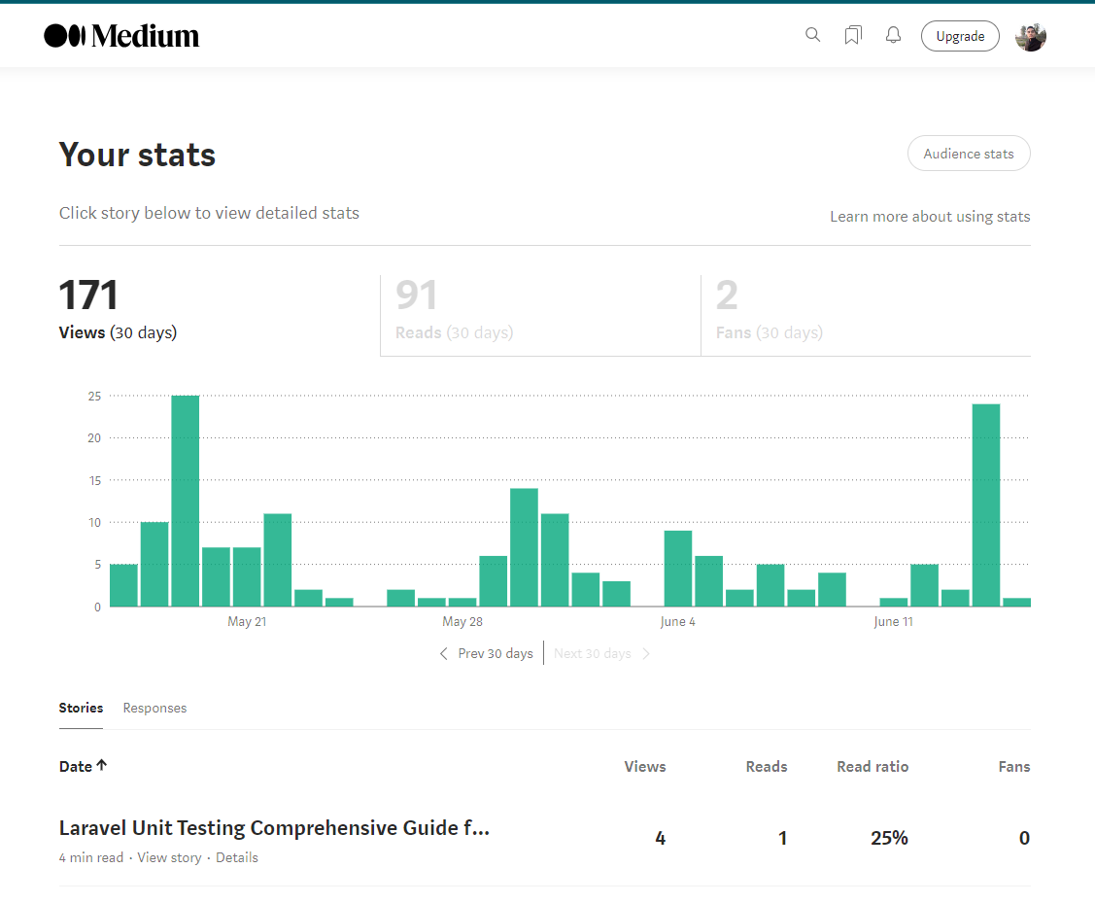Open the notifications bell
Image resolution: width=1095 pixels, height=903 pixels.
[x=893, y=34]
